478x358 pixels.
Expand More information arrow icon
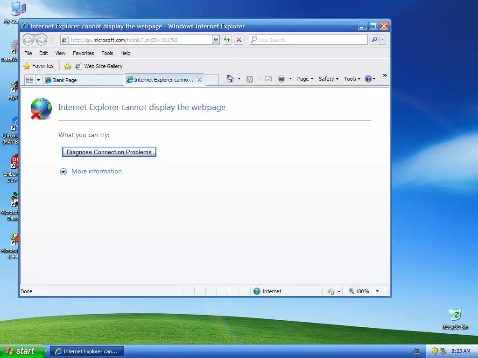coord(63,172)
